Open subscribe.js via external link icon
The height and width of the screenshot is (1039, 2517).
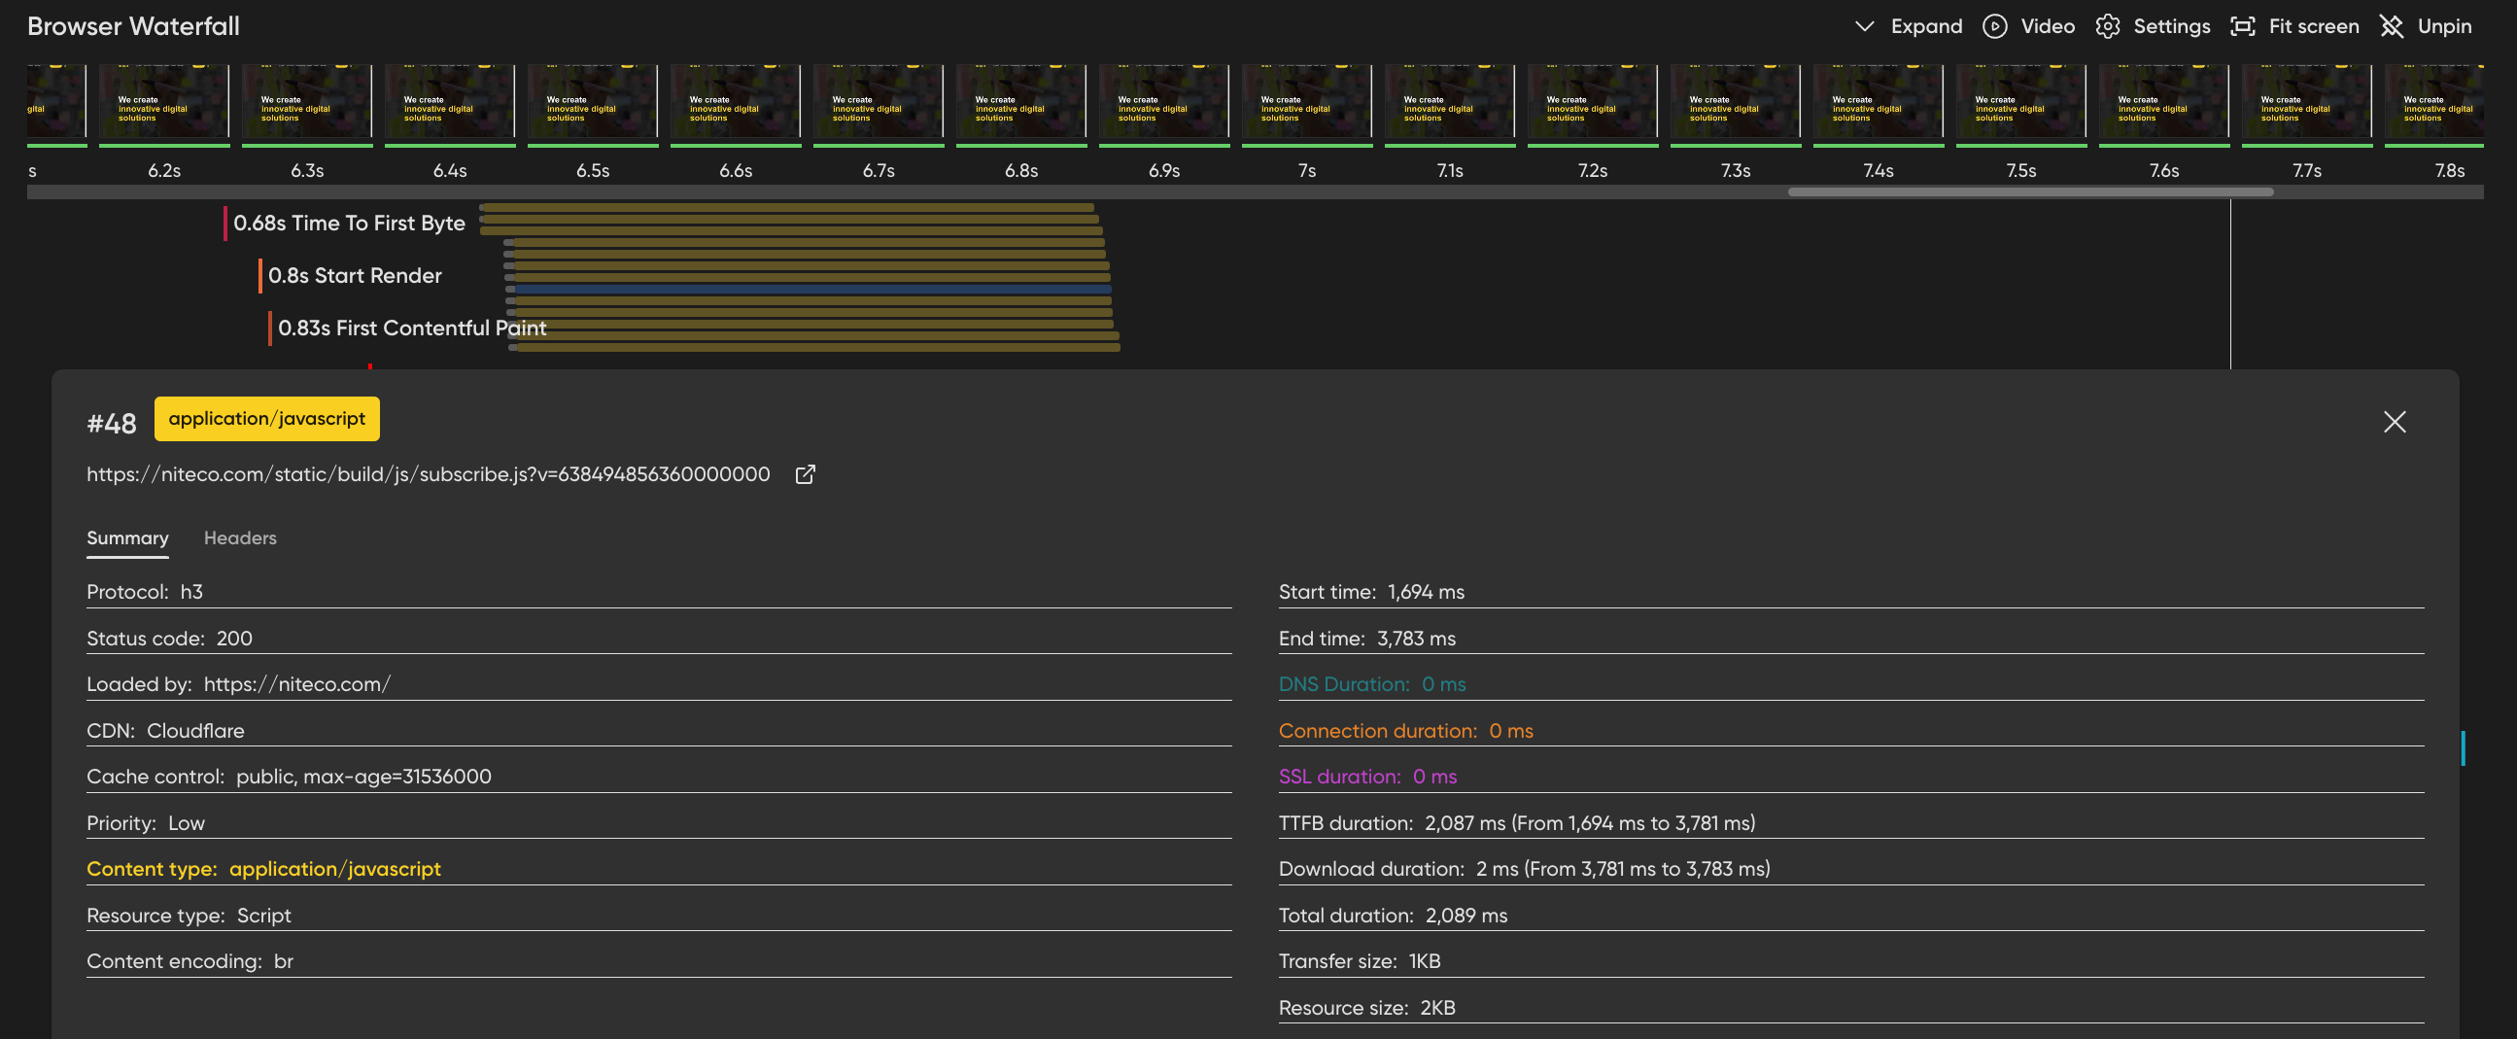(x=805, y=474)
